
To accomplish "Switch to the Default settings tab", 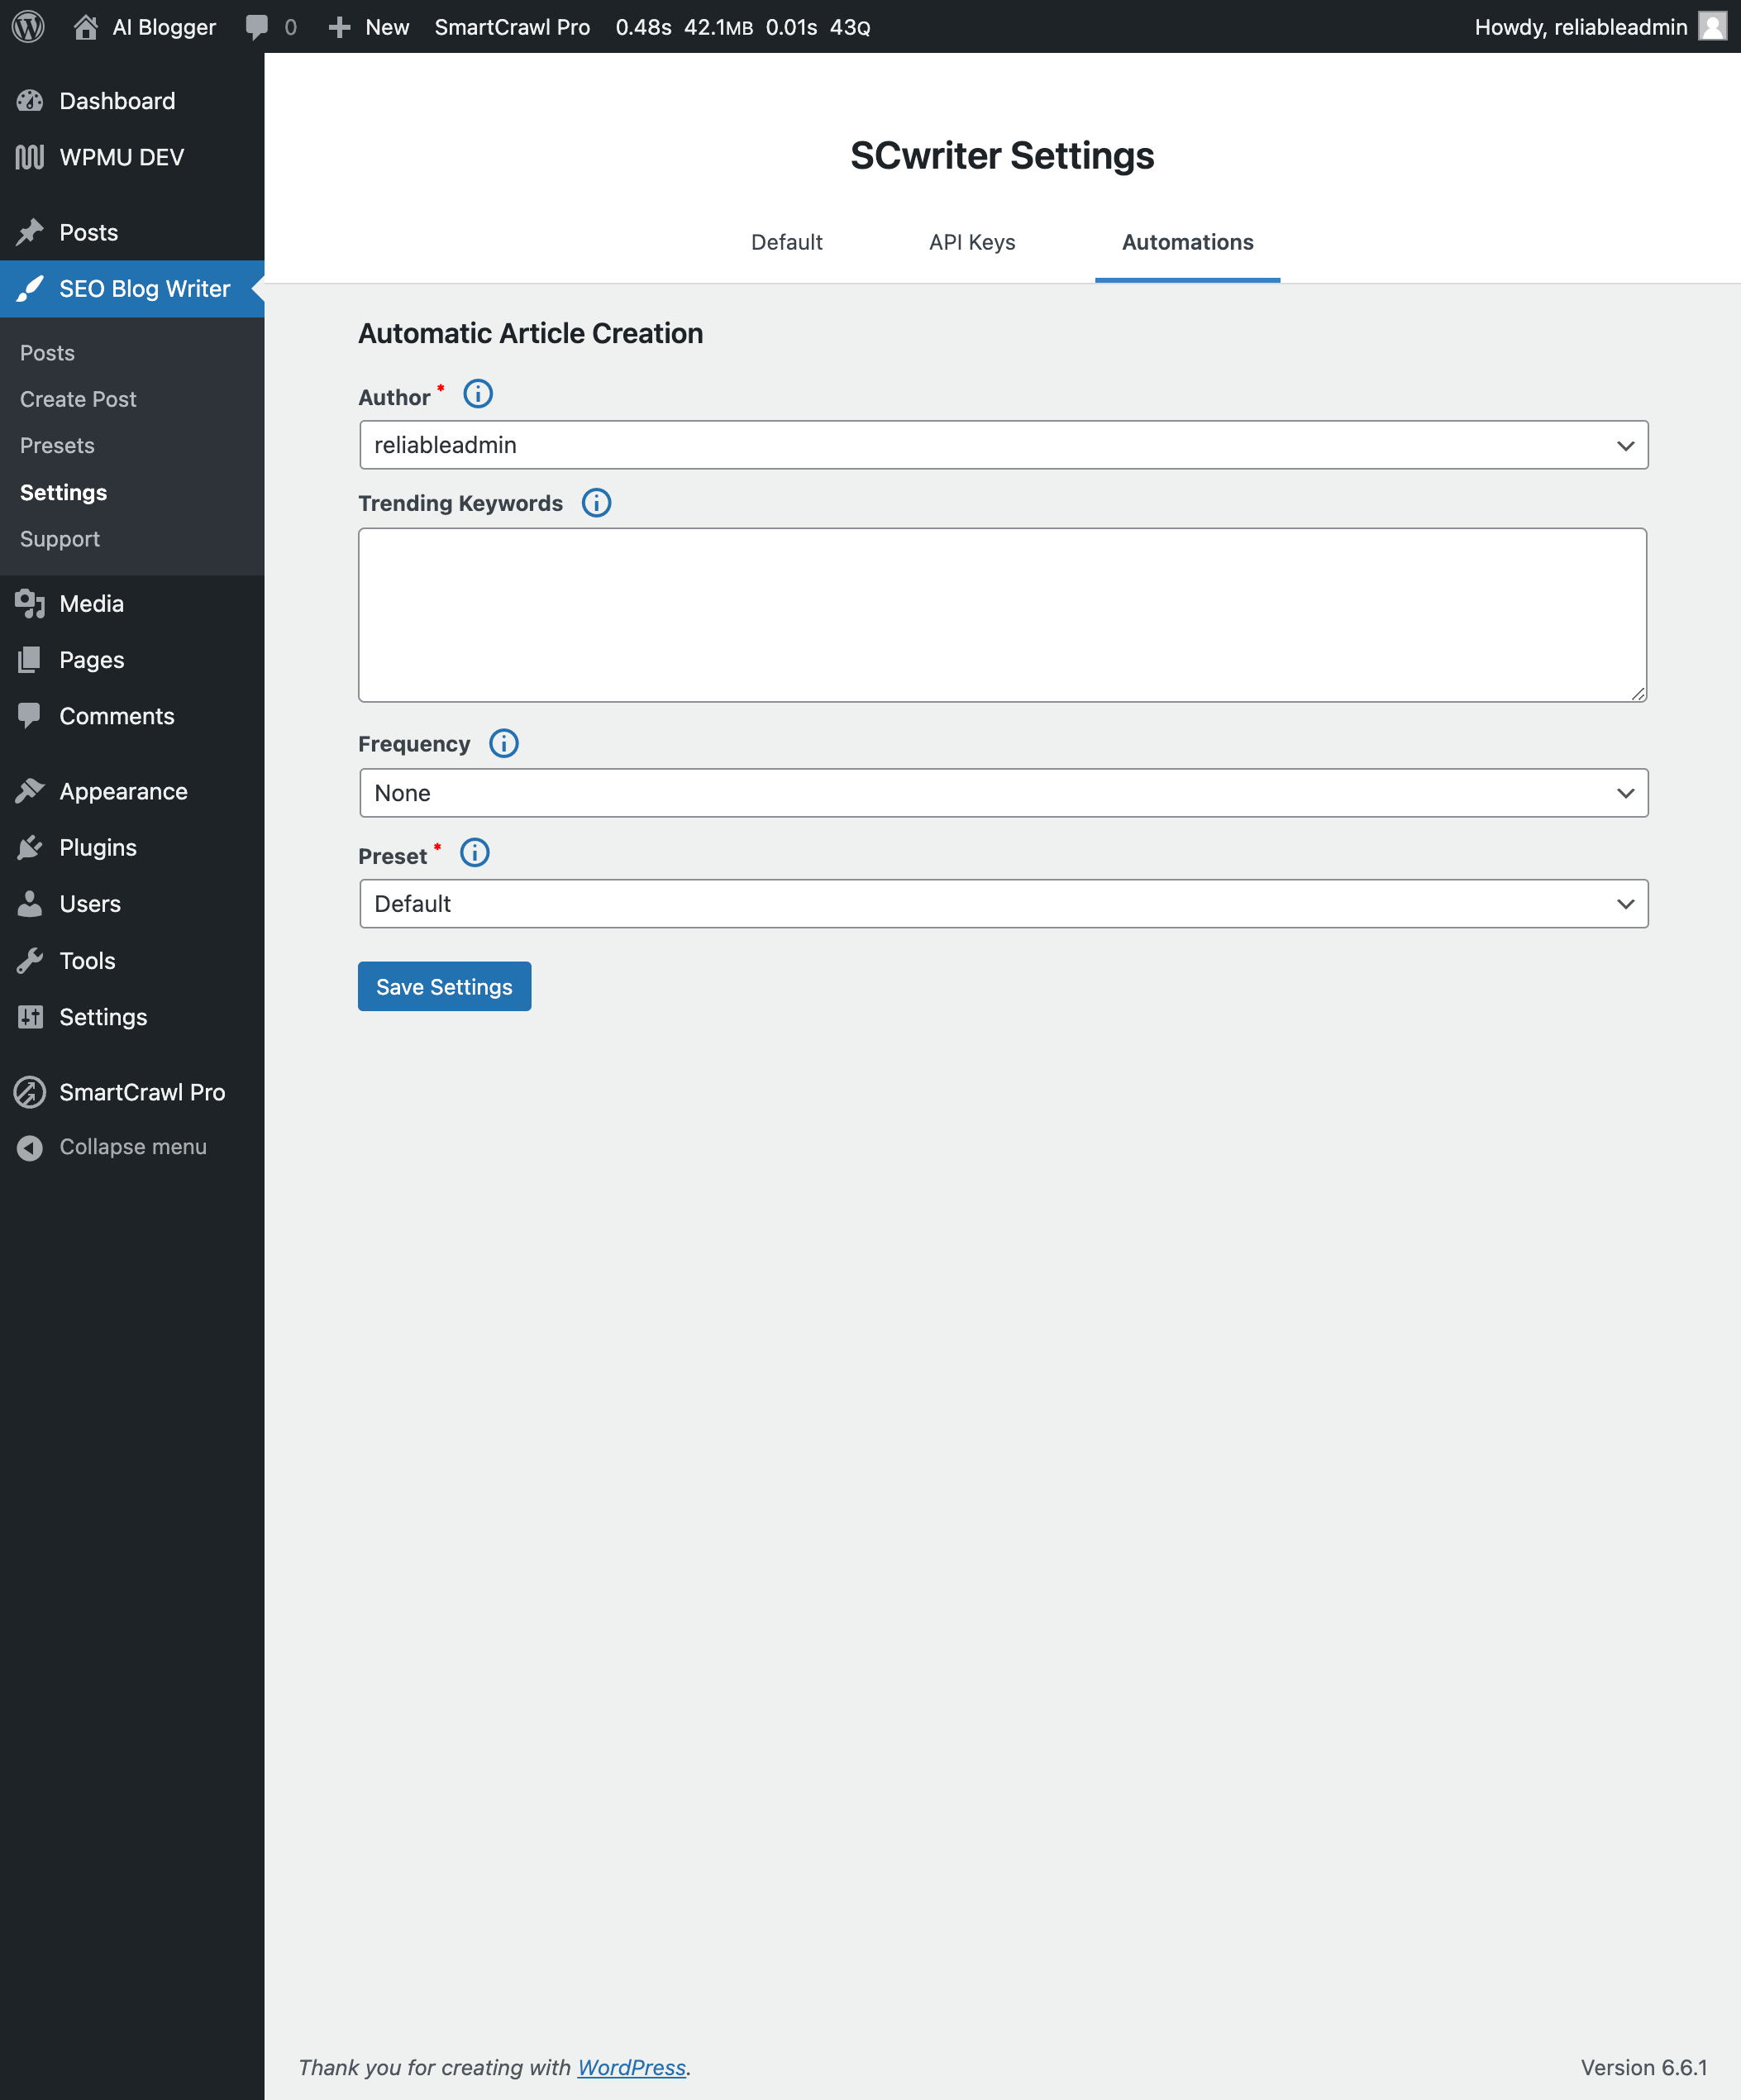I will tap(787, 242).
